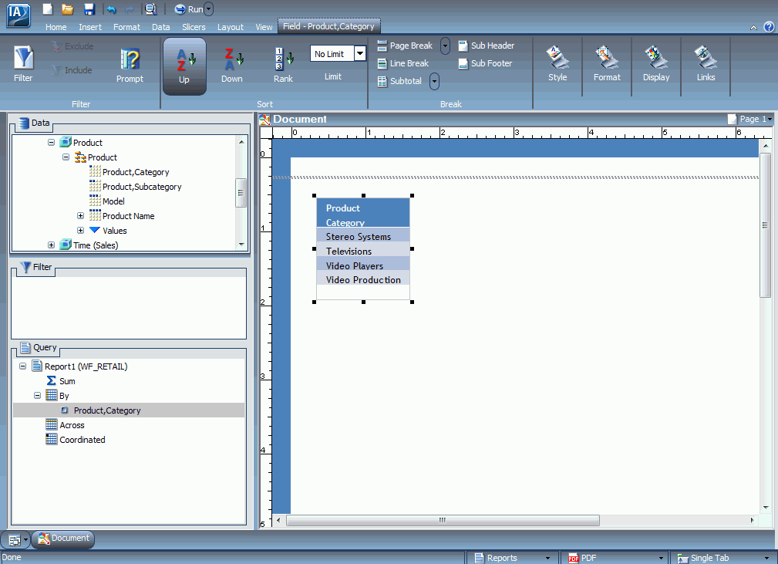Select Product,Category under By in Query
778x564 pixels.
pyautogui.click(x=107, y=410)
